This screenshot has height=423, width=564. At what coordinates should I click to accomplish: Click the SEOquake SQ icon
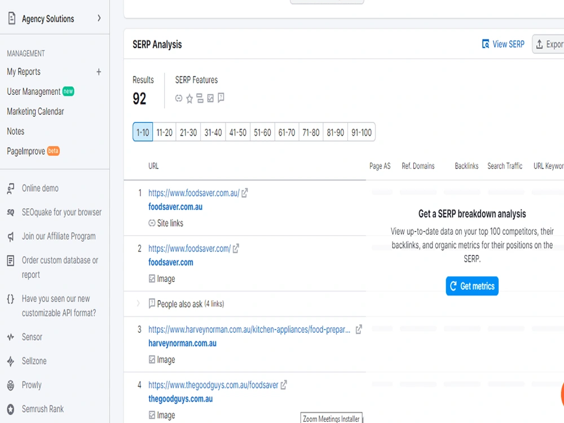(x=11, y=213)
